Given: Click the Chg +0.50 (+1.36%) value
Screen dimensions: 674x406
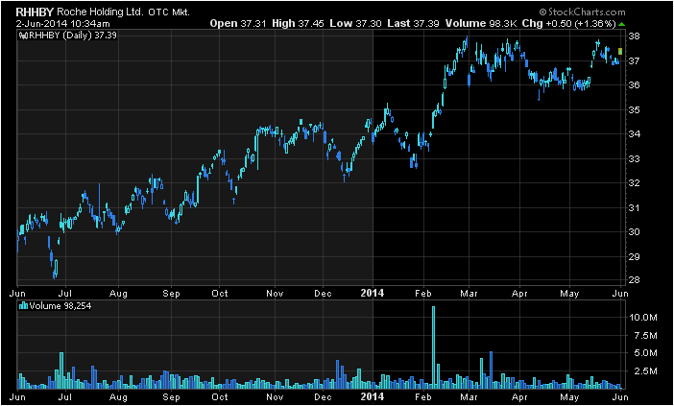Looking at the screenshot, I should (568, 24).
